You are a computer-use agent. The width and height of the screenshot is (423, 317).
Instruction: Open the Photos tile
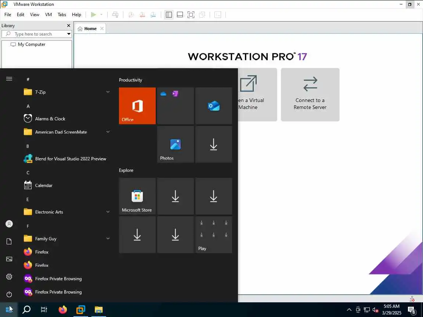tap(176, 144)
